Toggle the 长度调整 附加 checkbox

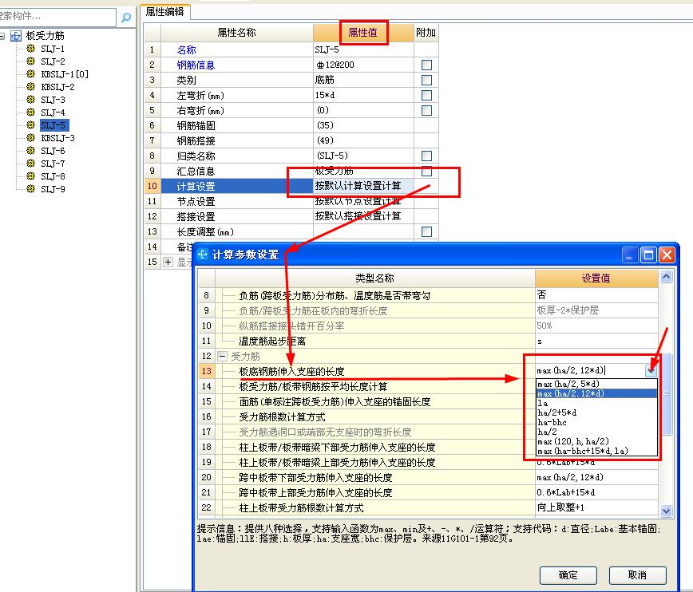(426, 231)
